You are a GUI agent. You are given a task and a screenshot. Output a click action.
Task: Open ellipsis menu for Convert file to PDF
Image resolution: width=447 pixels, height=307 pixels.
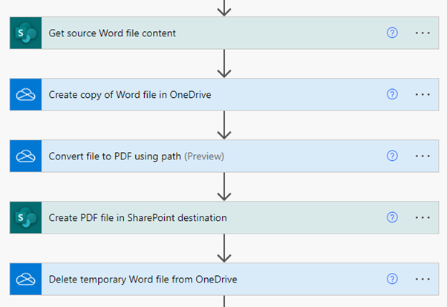423,156
